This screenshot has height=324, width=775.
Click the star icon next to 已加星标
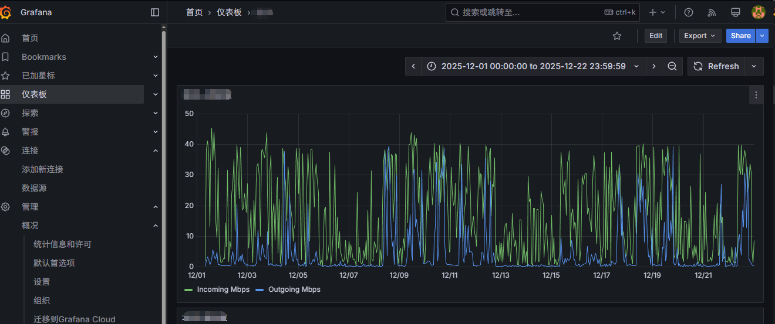[5, 76]
